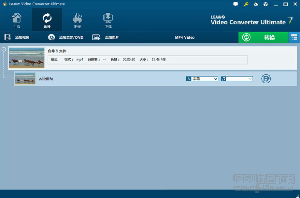Image resolution: width=300 pixels, height=198 pixels.
Task: Open the feedback chat bubble icon
Action: pos(235,4)
